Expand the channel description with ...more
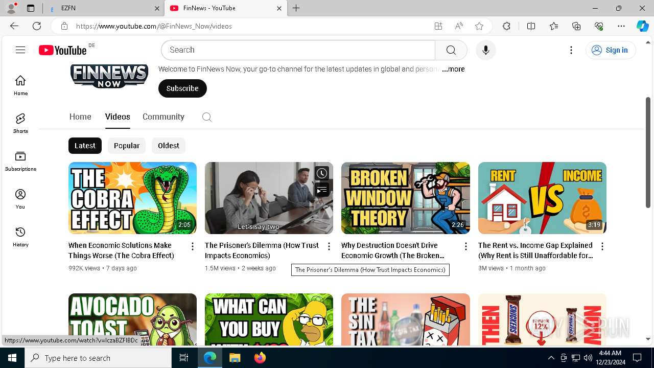 pyautogui.click(x=453, y=69)
